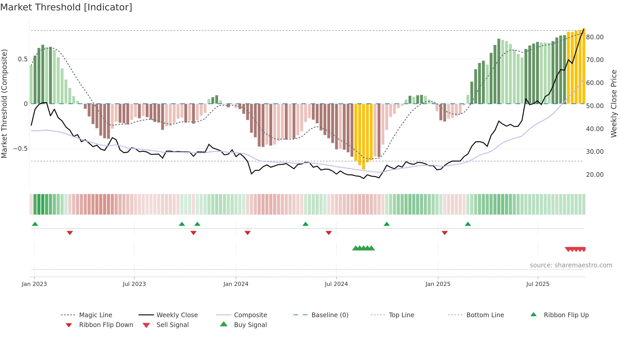The width and height of the screenshot is (621, 349).
Task: Click the cluster of green buy signal markers
Action: click(x=364, y=248)
